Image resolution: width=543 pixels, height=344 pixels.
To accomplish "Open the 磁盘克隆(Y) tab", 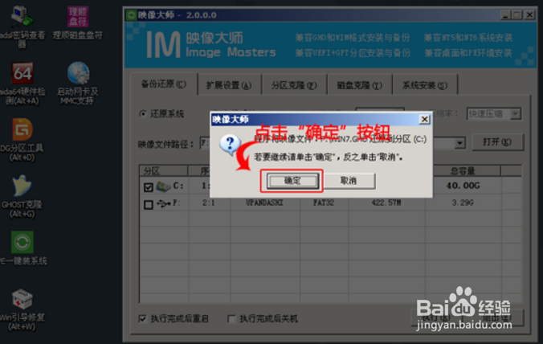I will pos(359,85).
